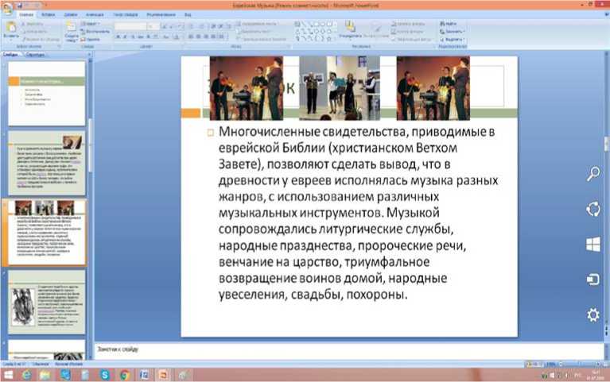The image size is (610, 382).
Task: Click the Копировать copy button
Action: 34,32
